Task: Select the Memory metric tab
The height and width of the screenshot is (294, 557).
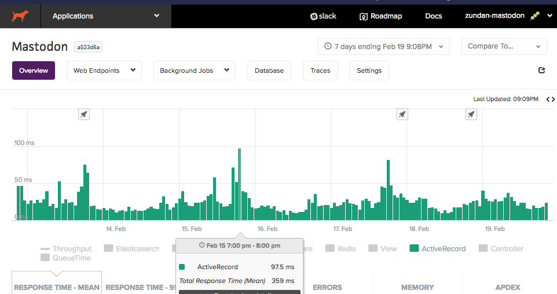Action: coord(417,287)
